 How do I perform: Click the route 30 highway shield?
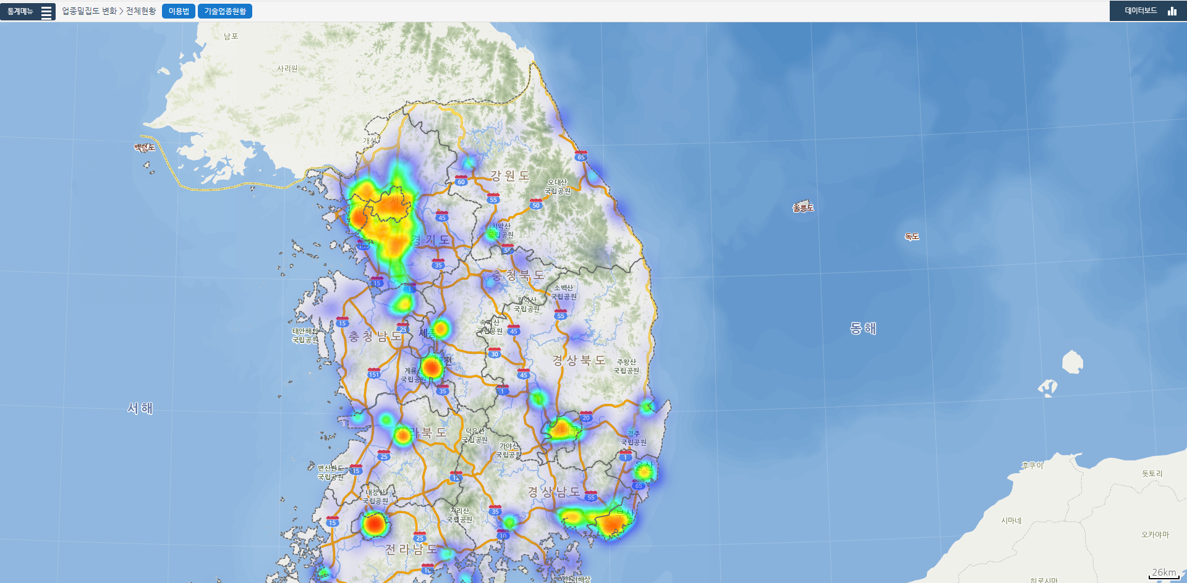point(495,353)
